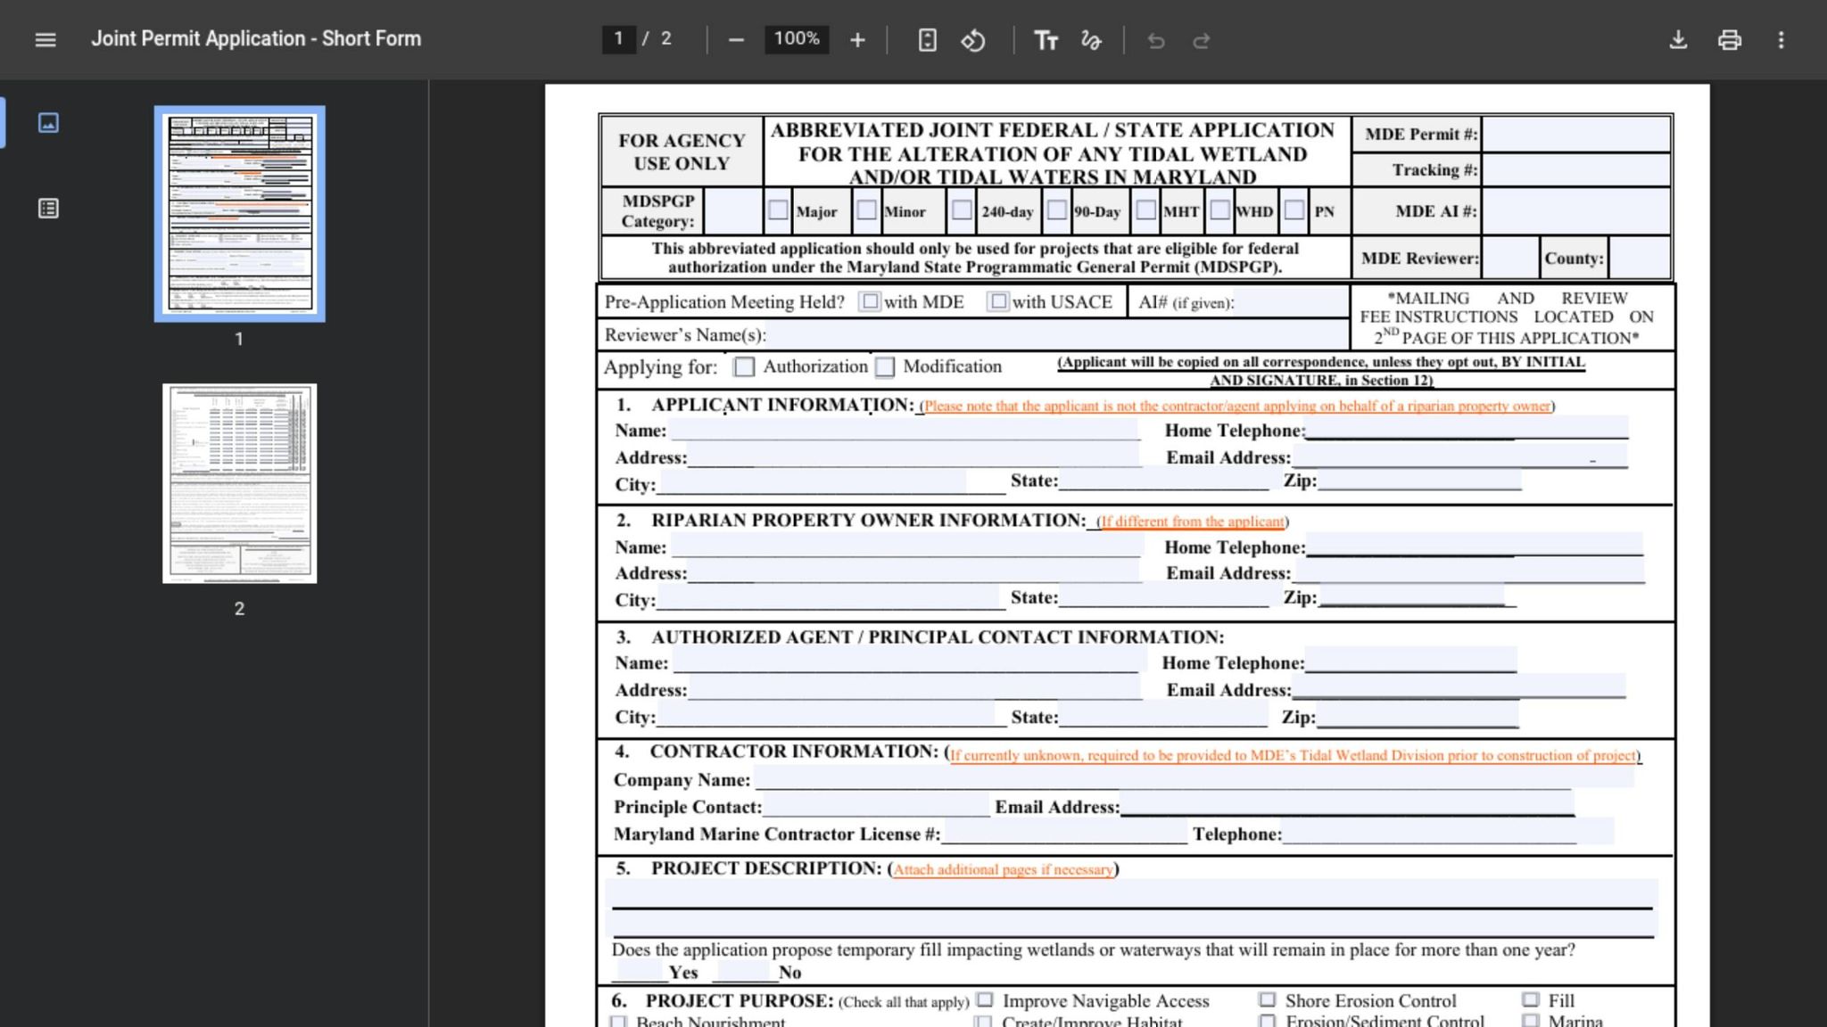Click the MDE Permit # field

tap(1576, 134)
